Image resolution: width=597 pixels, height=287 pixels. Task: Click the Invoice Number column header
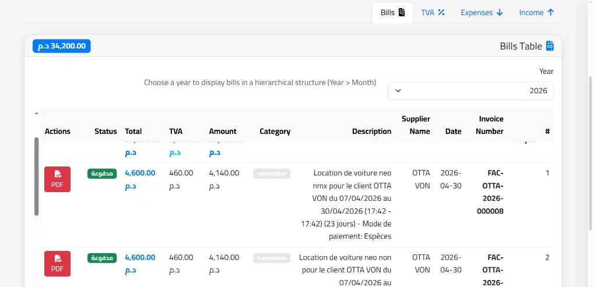(x=491, y=125)
